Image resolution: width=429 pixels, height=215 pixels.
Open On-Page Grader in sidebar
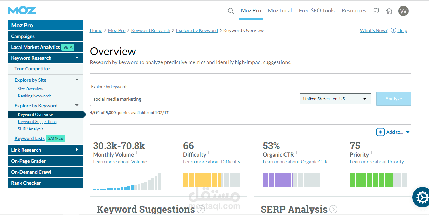[45, 161]
